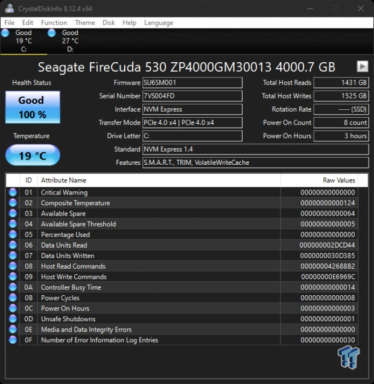Click the Features field with TRIM

pyautogui.click(x=256, y=162)
